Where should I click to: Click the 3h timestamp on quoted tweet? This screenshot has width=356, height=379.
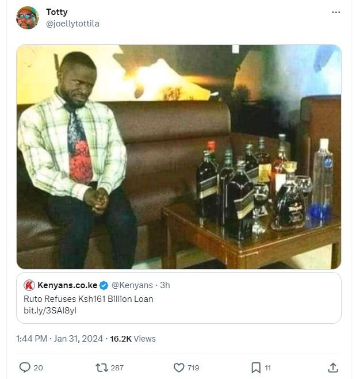[165, 285]
